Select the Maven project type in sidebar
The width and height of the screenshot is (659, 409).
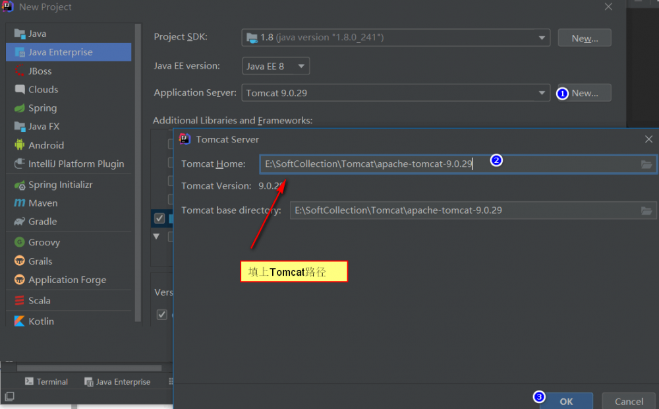point(40,203)
